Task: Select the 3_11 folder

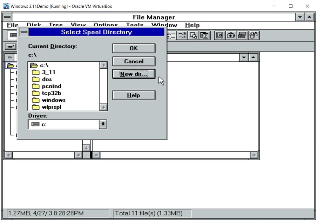Action: tap(64, 72)
